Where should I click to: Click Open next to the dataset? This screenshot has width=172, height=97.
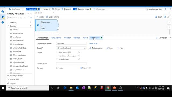[x=110, y=48]
